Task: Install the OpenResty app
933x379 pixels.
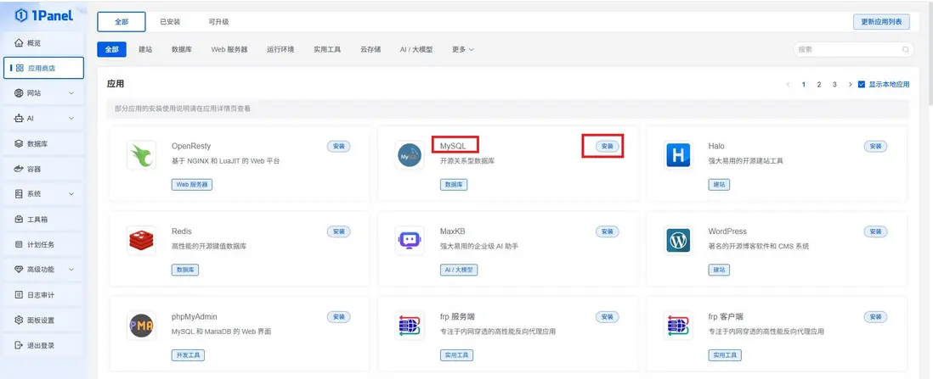Action: [338, 146]
